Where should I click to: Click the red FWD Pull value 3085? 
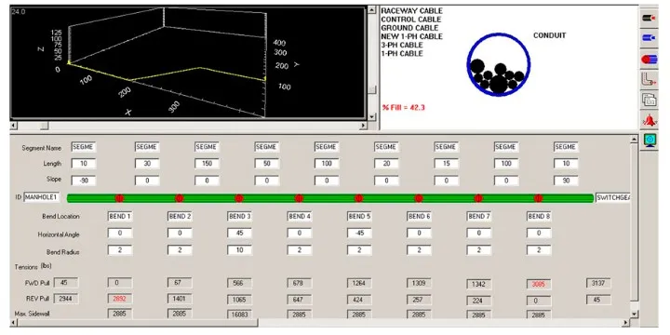(539, 284)
